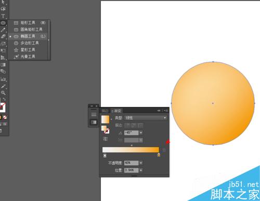Click the swap fill and stroke arrow
Screen dimensions: 260x201
(x=4, y=99)
